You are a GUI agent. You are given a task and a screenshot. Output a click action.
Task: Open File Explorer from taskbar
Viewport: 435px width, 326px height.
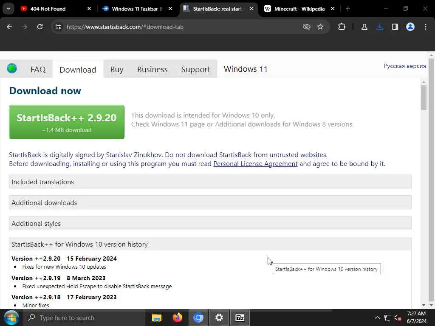(156, 318)
